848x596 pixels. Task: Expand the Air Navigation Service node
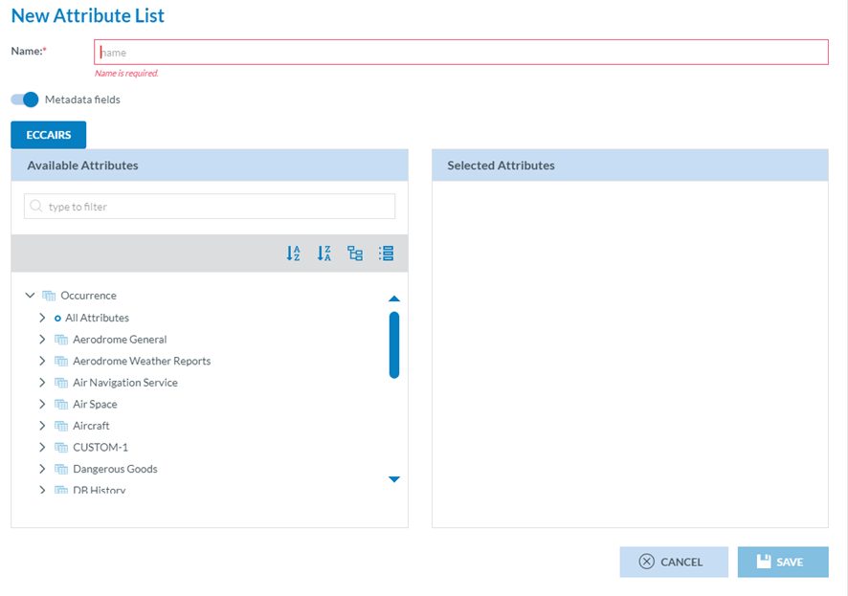point(42,383)
